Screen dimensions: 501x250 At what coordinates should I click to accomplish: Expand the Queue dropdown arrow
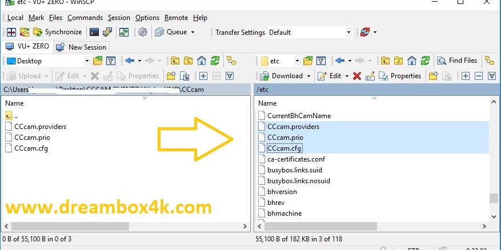point(193,32)
